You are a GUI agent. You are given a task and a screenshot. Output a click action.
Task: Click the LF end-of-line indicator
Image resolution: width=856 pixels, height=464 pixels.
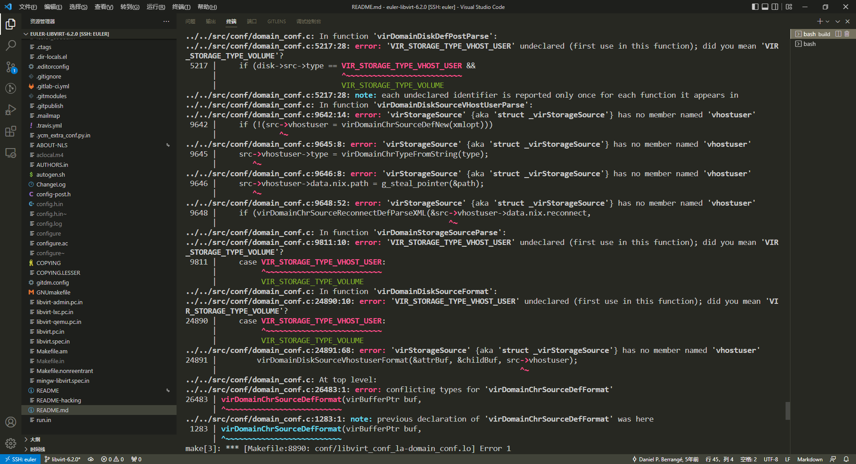[788, 459]
